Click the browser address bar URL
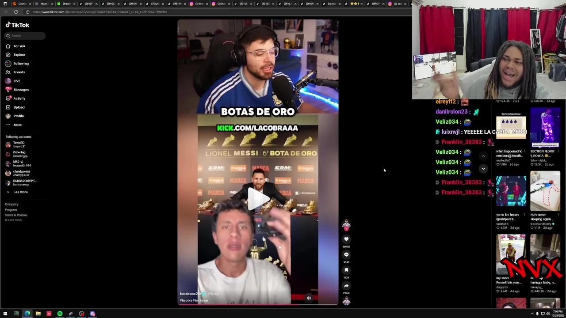Viewport: 566px width, 318px height. pos(99,12)
